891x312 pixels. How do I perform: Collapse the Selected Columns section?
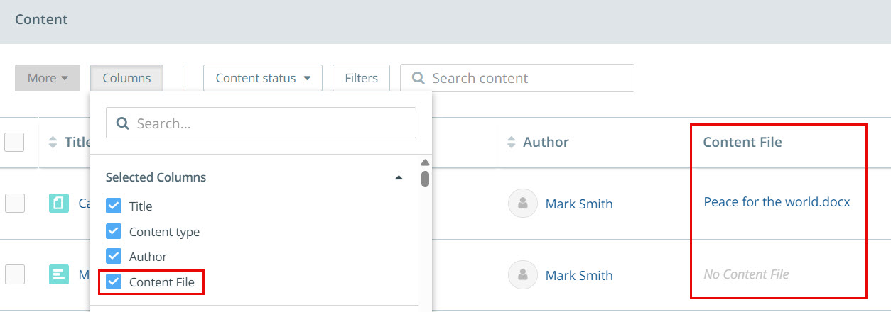(399, 177)
